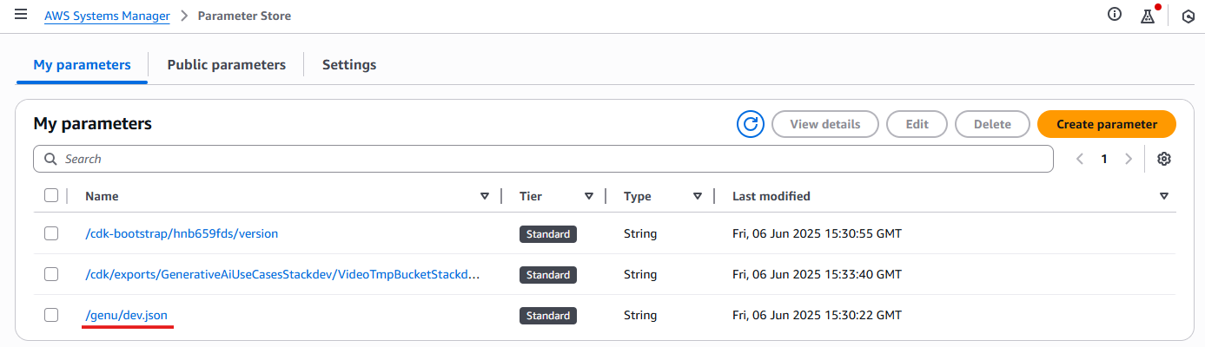Sort by Last modified column arrow
The height and width of the screenshot is (347, 1205).
pyautogui.click(x=1164, y=196)
